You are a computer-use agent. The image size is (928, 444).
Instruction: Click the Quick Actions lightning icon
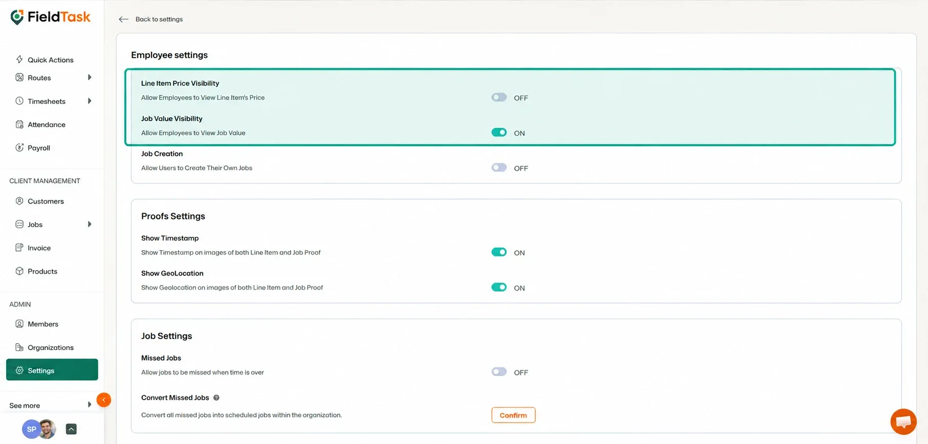click(x=19, y=59)
